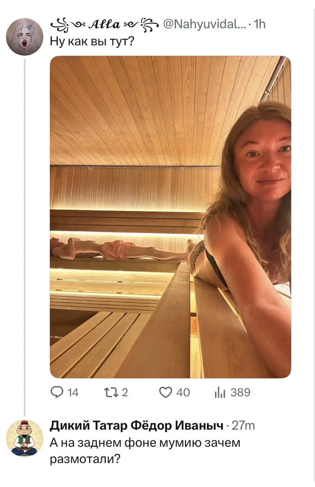
Task: Click the view count 389
Action: coord(240,393)
